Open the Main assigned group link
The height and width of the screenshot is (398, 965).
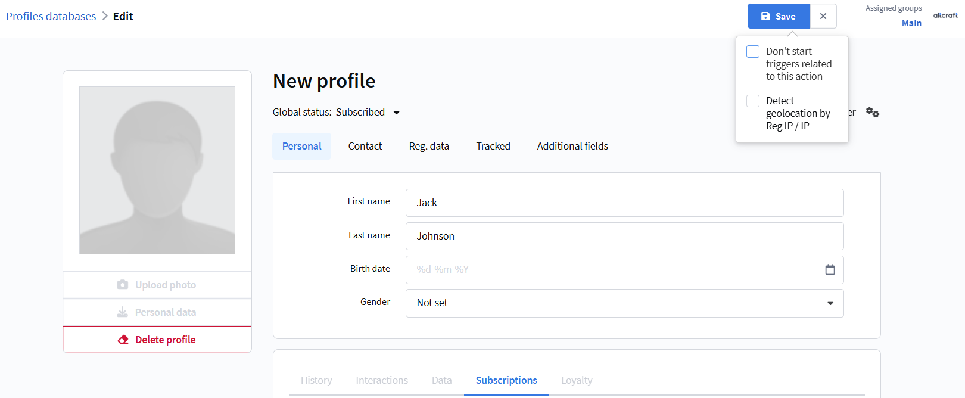click(911, 23)
